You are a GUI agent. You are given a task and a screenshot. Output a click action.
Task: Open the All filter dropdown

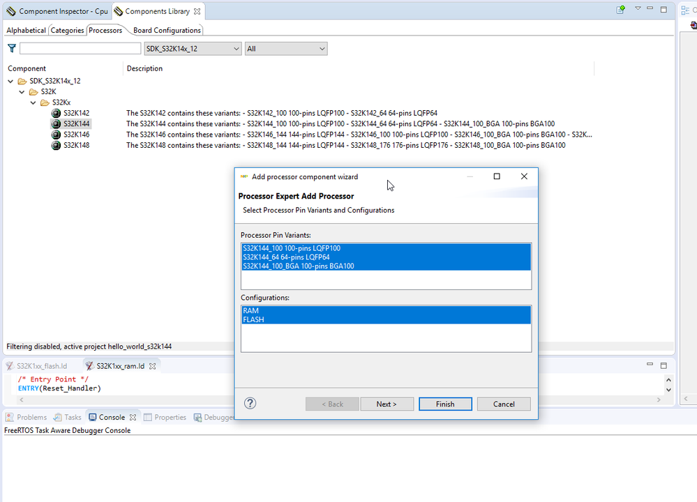(x=286, y=49)
